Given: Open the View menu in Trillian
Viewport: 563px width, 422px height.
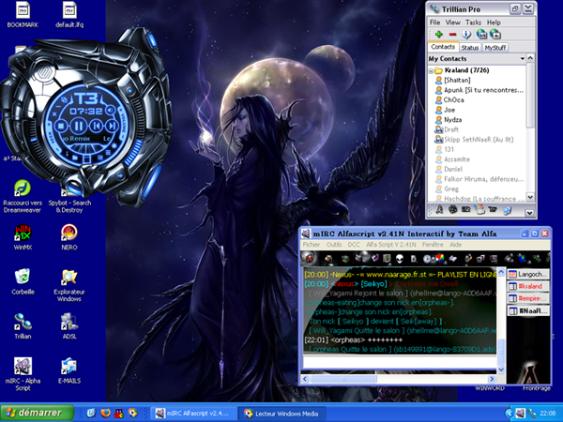Looking at the screenshot, I should (453, 23).
